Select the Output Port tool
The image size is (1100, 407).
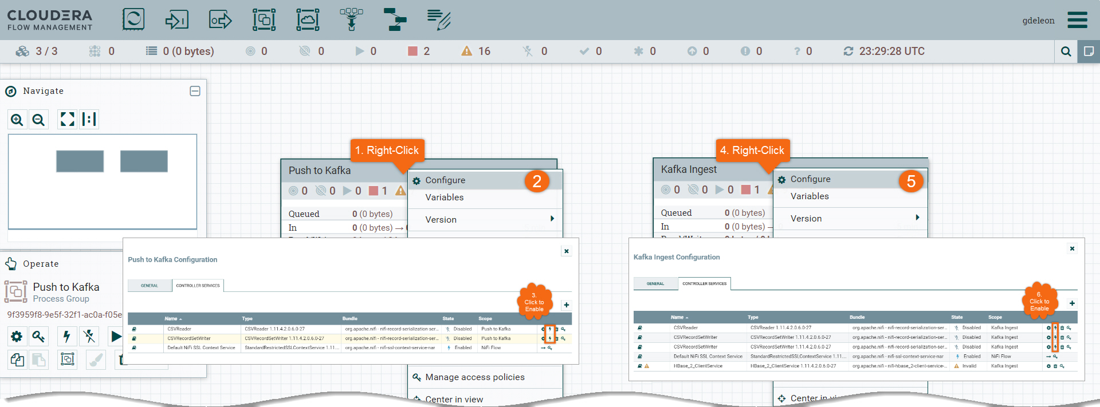(221, 19)
